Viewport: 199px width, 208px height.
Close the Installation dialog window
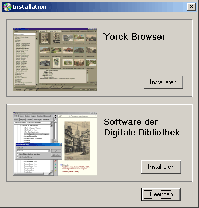(x=192, y=7)
